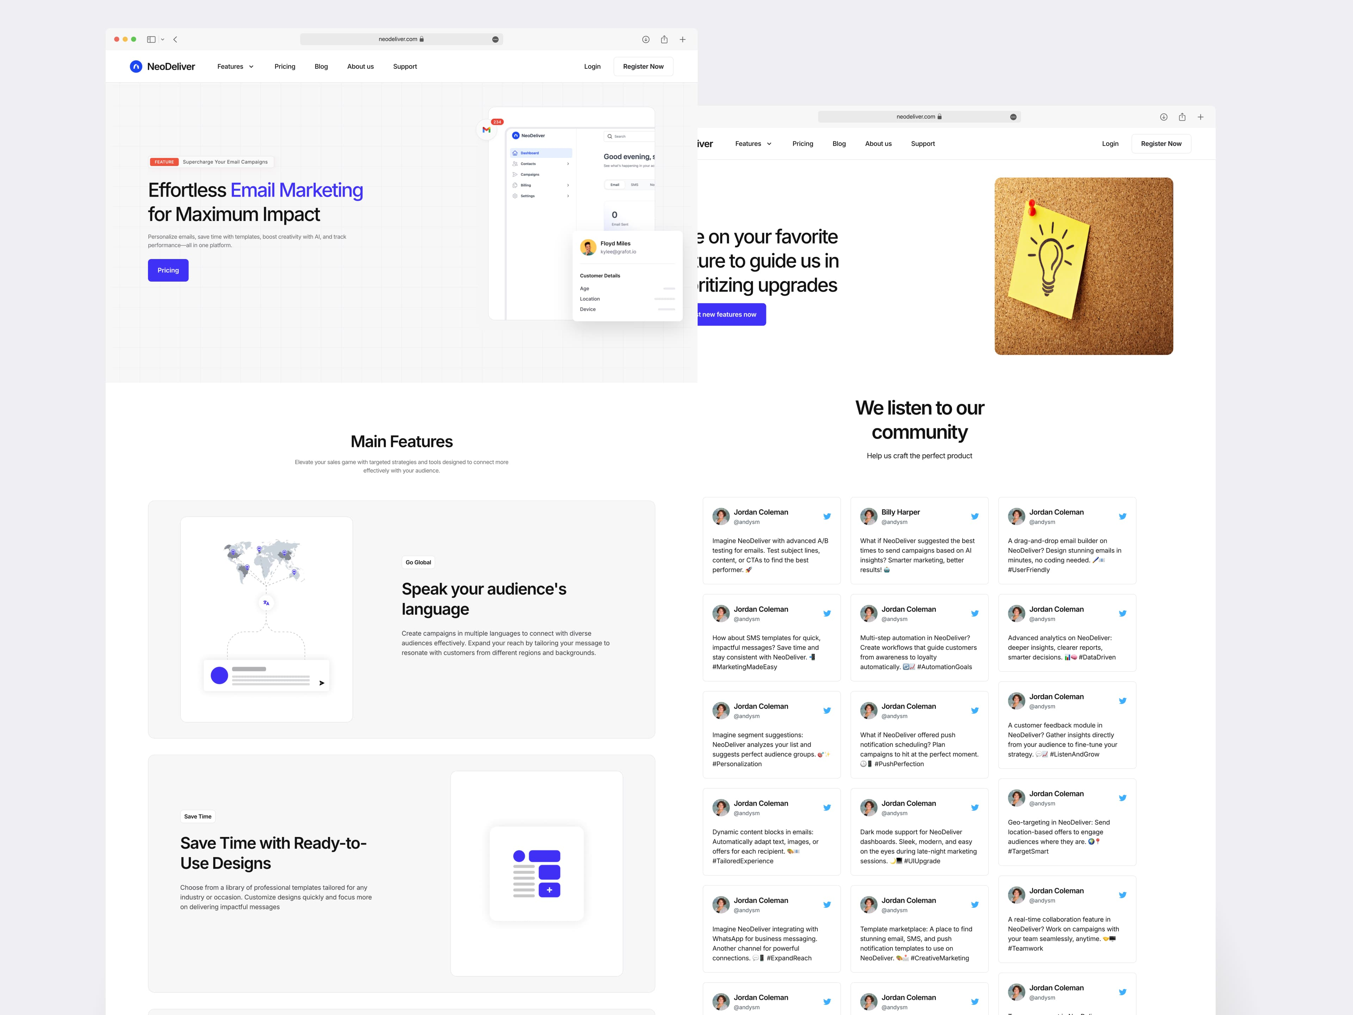
Task: Click Billy Harper's name on tweet card
Action: pyautogui.click(x=900, y=512)
